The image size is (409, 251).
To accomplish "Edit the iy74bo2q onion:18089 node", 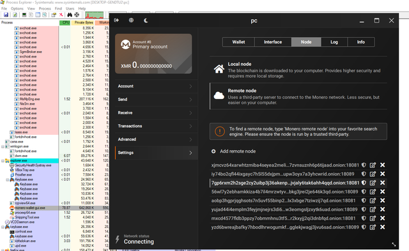I will pos(373,174).
